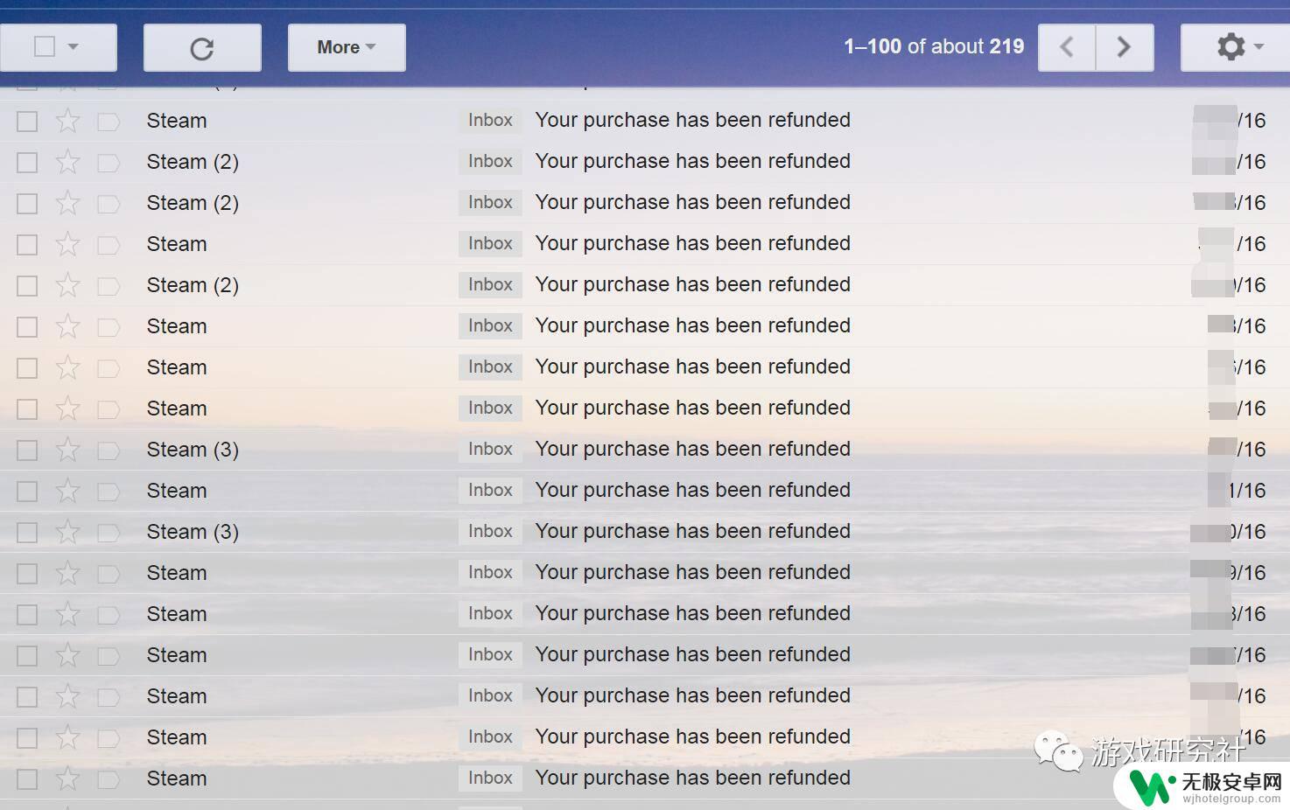Mark the first Steam (3) row as important
Screen dimensions: 1290x810
(109, 450)
